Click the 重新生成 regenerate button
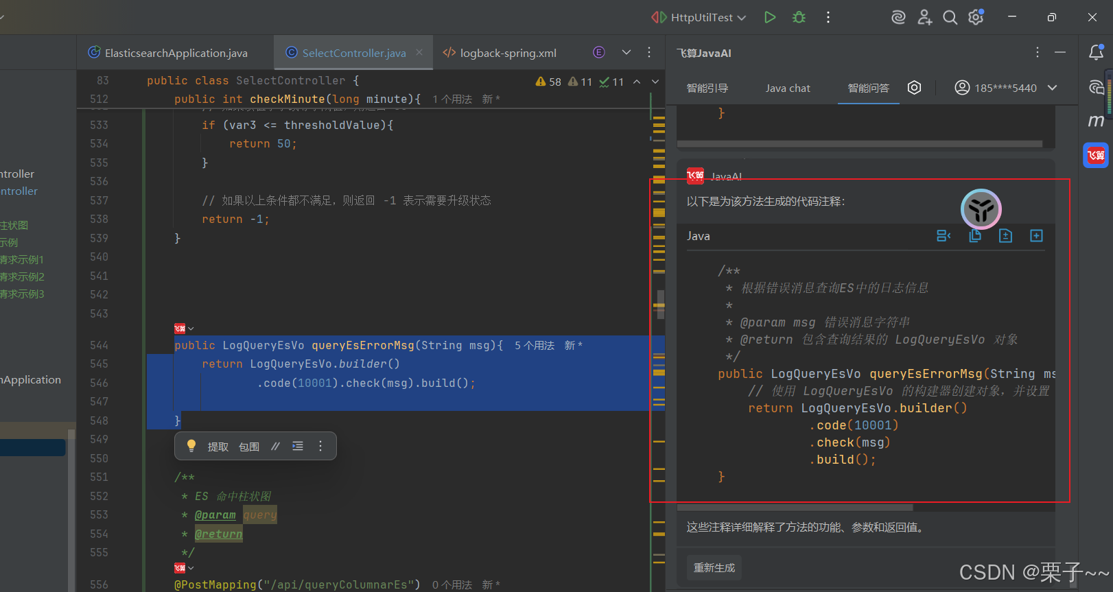Image resolution: width=1113 pixels, height=592 pixels. tap(714, 567)
